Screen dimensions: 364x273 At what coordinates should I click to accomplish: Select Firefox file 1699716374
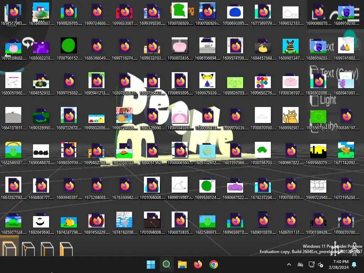click(125, 49)
